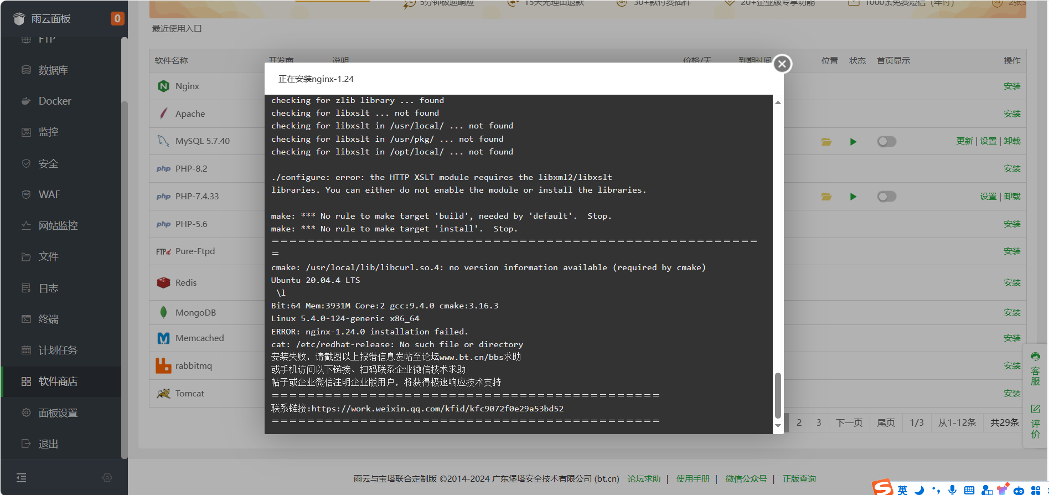Screen dimensions: 1049x495
Task: Click the rabbitmq icon
Action: (163, 365)
